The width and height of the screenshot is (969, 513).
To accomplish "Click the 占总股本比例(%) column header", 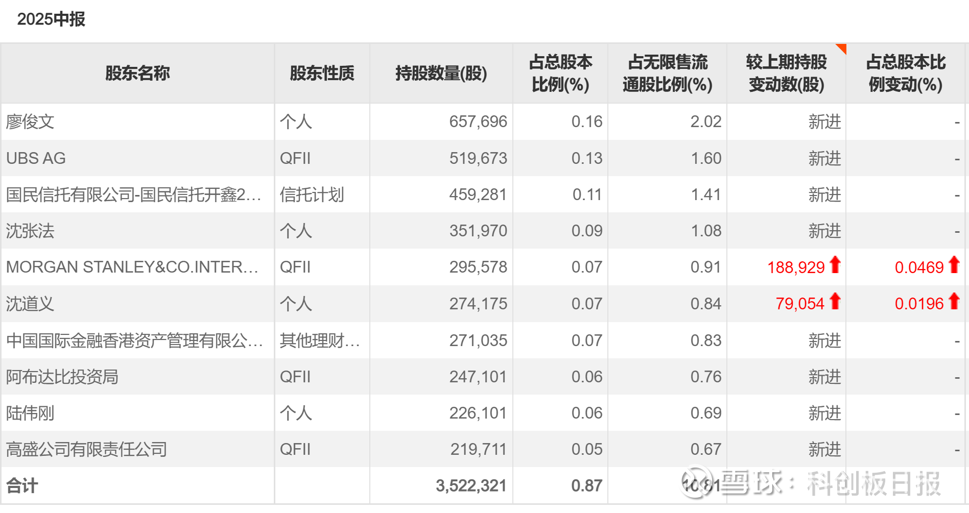I will (x=560, y=74).
